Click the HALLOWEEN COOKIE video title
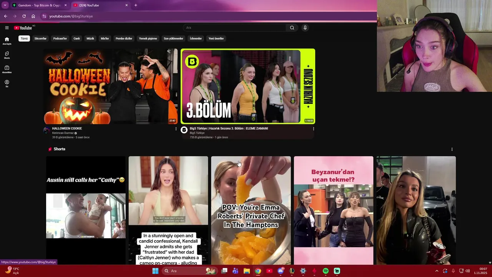Screen dimensions: 492x277 [67, 128]
